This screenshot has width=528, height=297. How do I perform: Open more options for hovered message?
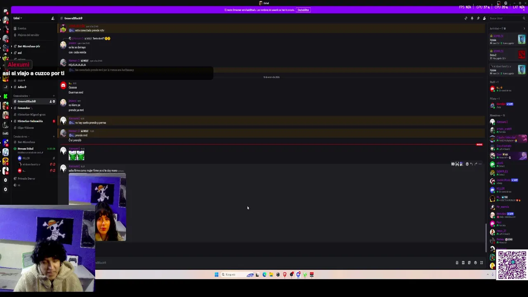tap(480, 164)
